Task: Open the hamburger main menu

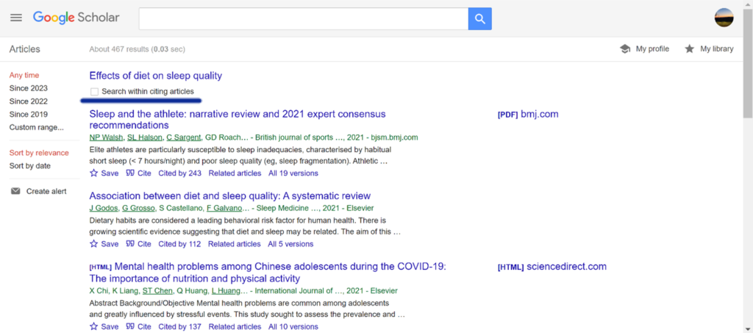Action: [16, 18]
